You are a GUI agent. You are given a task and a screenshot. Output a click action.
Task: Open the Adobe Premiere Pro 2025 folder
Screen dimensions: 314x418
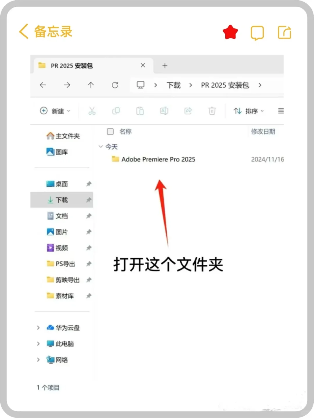(158, 159)
